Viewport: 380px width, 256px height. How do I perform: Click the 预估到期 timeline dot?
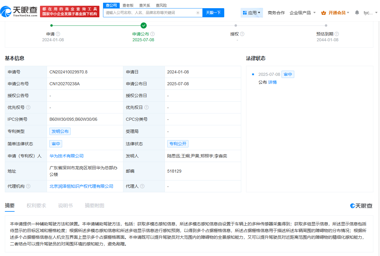pyautogui.click(x=326, y=25)
